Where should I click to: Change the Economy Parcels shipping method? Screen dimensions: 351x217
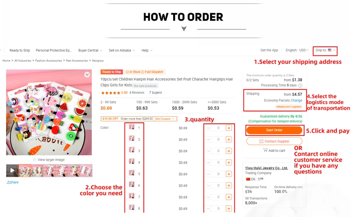296,100
